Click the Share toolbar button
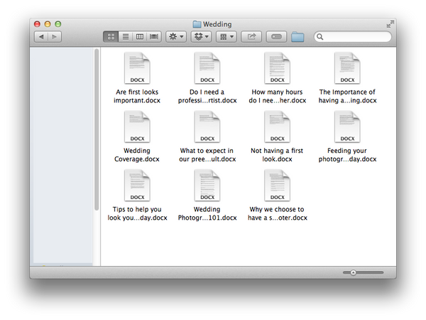426x320 pixels. [251, 36]
